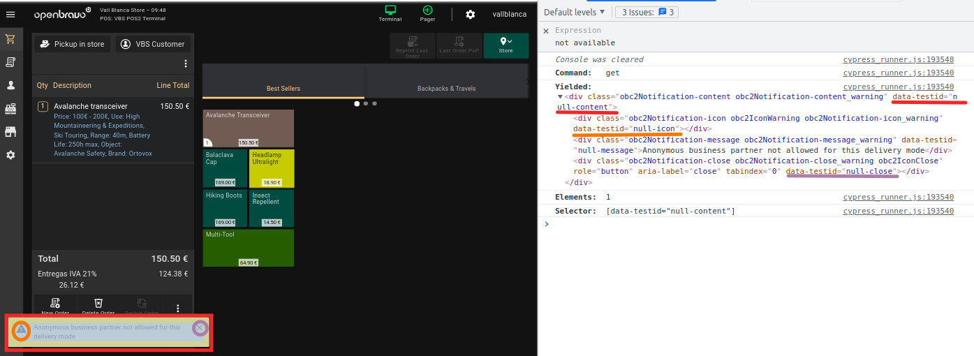Select the shopping cart sidebar icon
974x356 pixels.
10,39
